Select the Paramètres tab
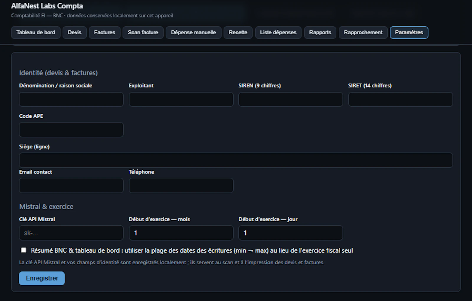Viewport: 472px width, 301px height. [x=409, y=32]
